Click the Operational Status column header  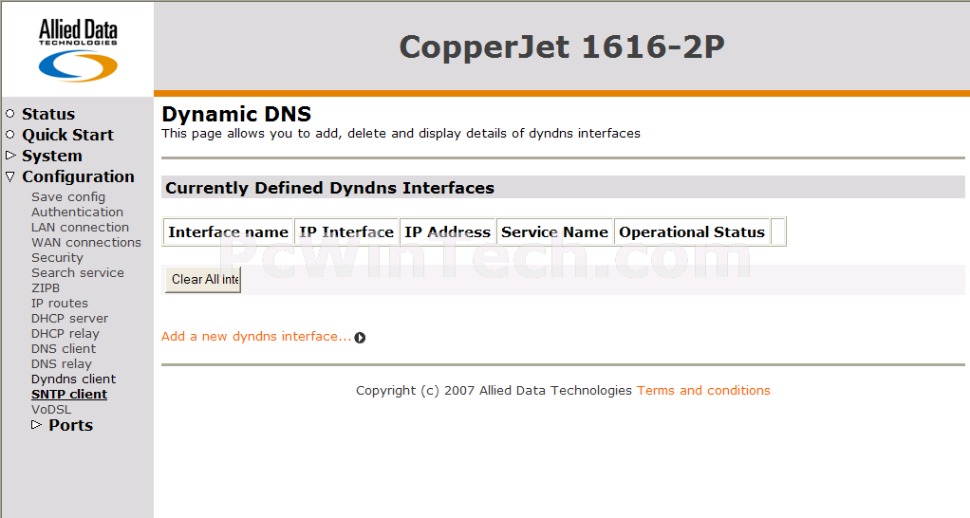coord(692,231)
